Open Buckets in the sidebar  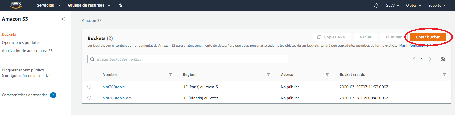pyautogui.click(x=9, y=34)
